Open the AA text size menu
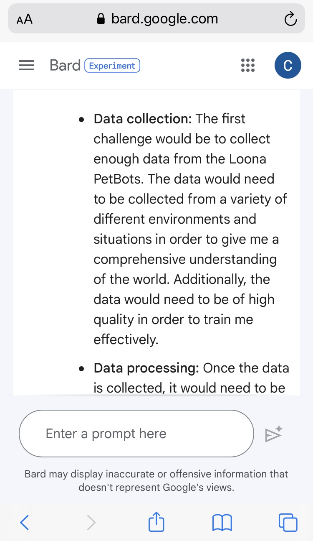The width and height of the screenshot is (313, 541). tap(25, 19)
